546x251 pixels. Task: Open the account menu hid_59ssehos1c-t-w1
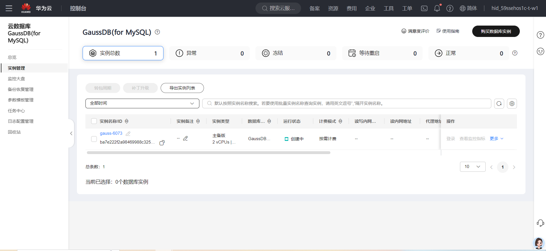pyautogui.click(x=515, y=8)
